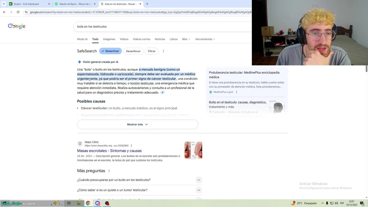The image size is (368, 207).
Task: Click the AI overview sparkle icon
Action: [79, 62]
